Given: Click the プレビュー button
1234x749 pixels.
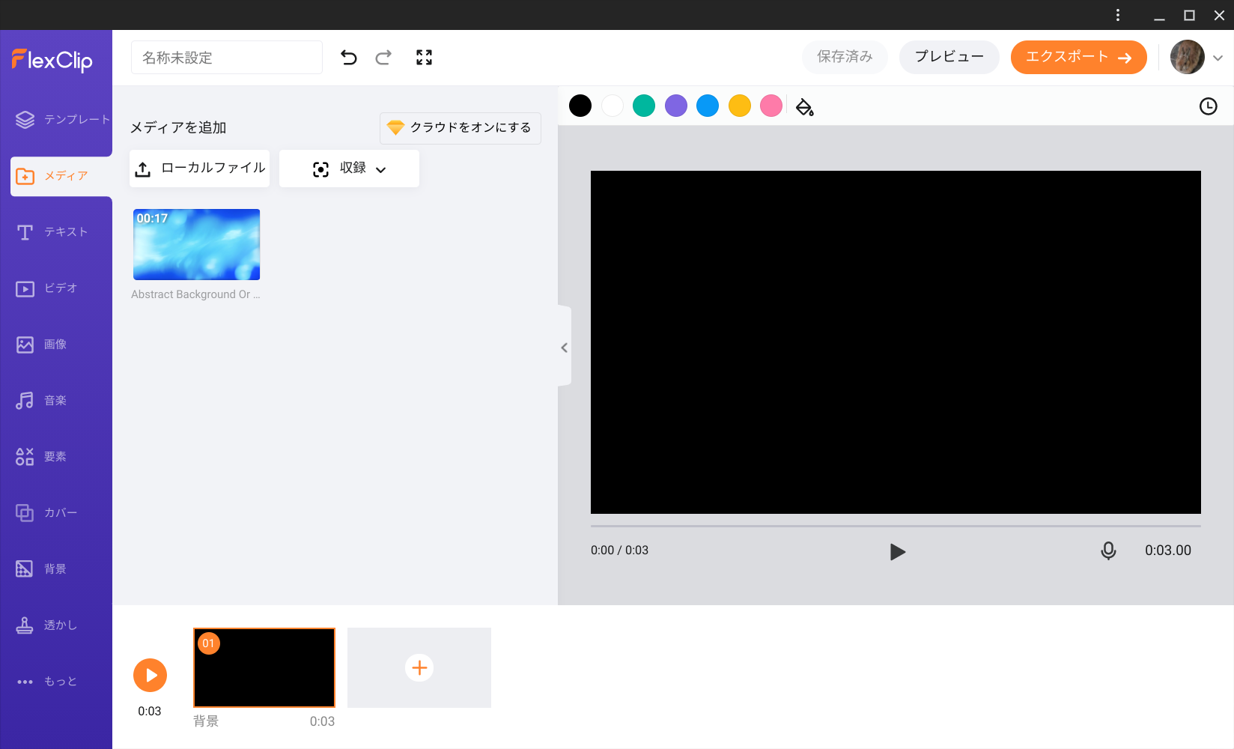Looking at the screenshot, I should click(949, 57).
